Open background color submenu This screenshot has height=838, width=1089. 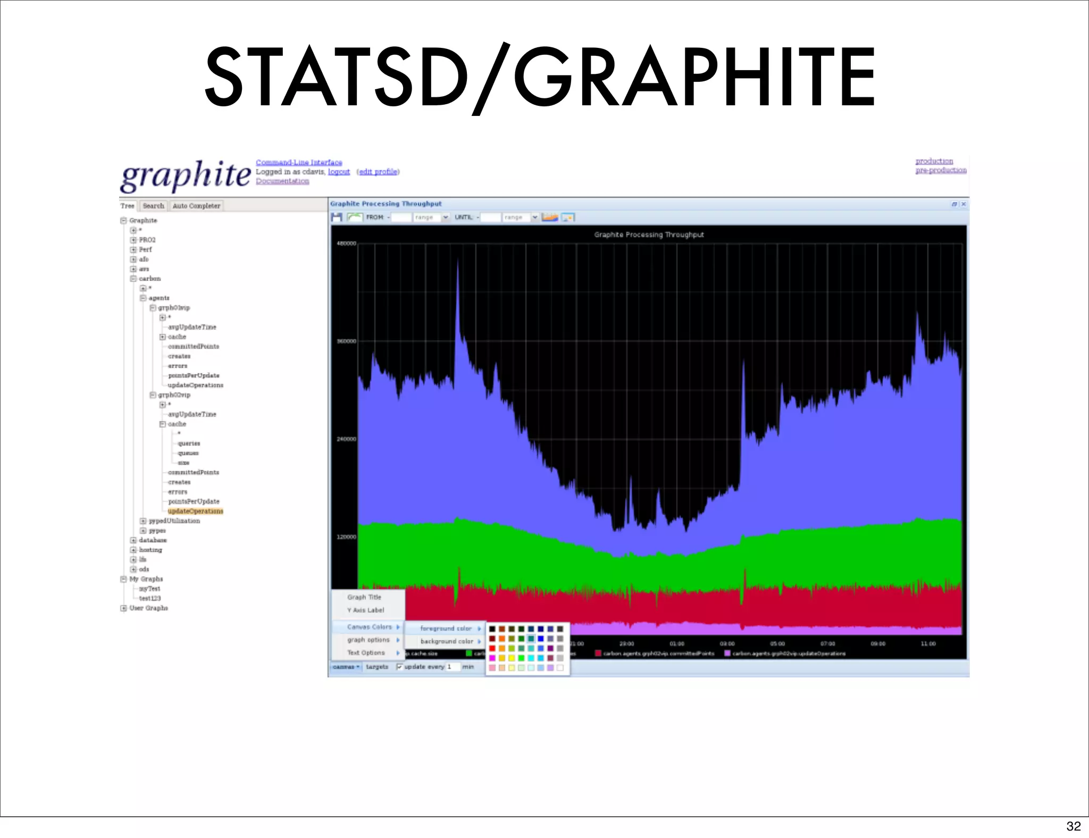(x=447, y=641)
